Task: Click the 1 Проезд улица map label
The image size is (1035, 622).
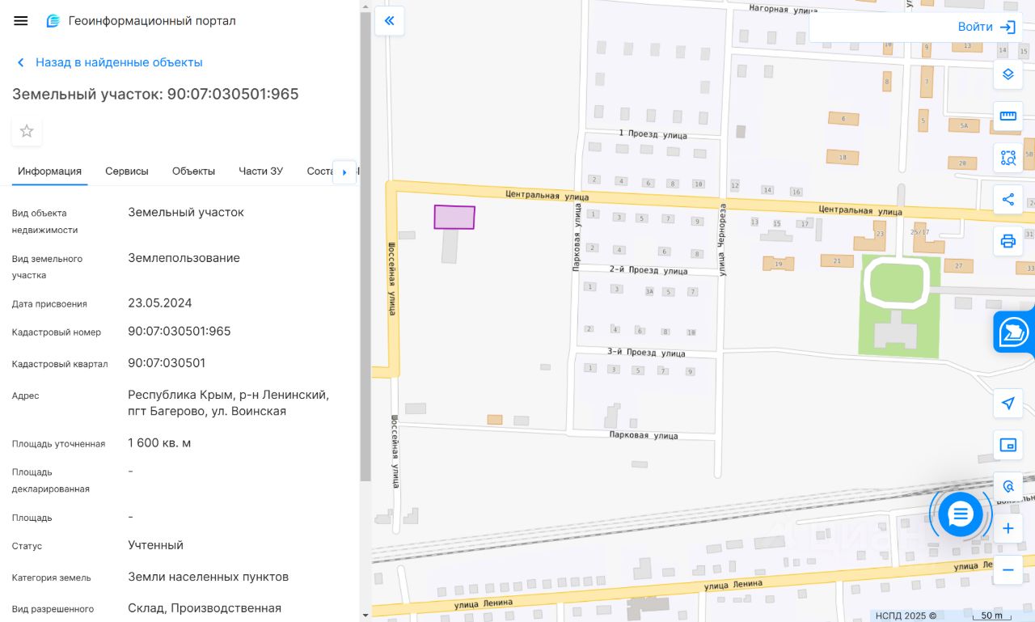Action: click(653, 133)
